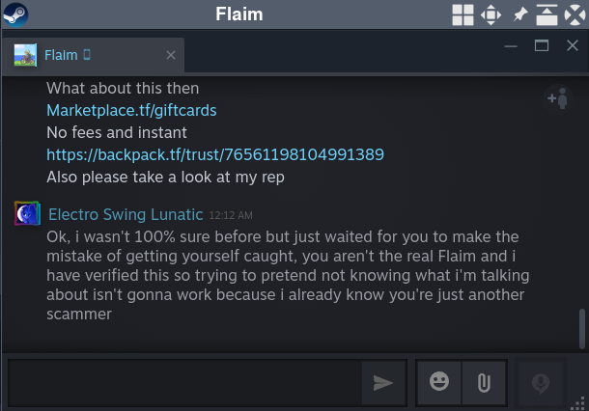The width and height of the screenshot is (589, 411).
Task: Click Electro Swing Lunatic's avatar image
Action: (27, 213)
